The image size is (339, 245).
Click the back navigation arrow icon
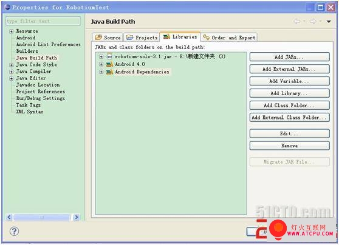[x=297, y=21]
